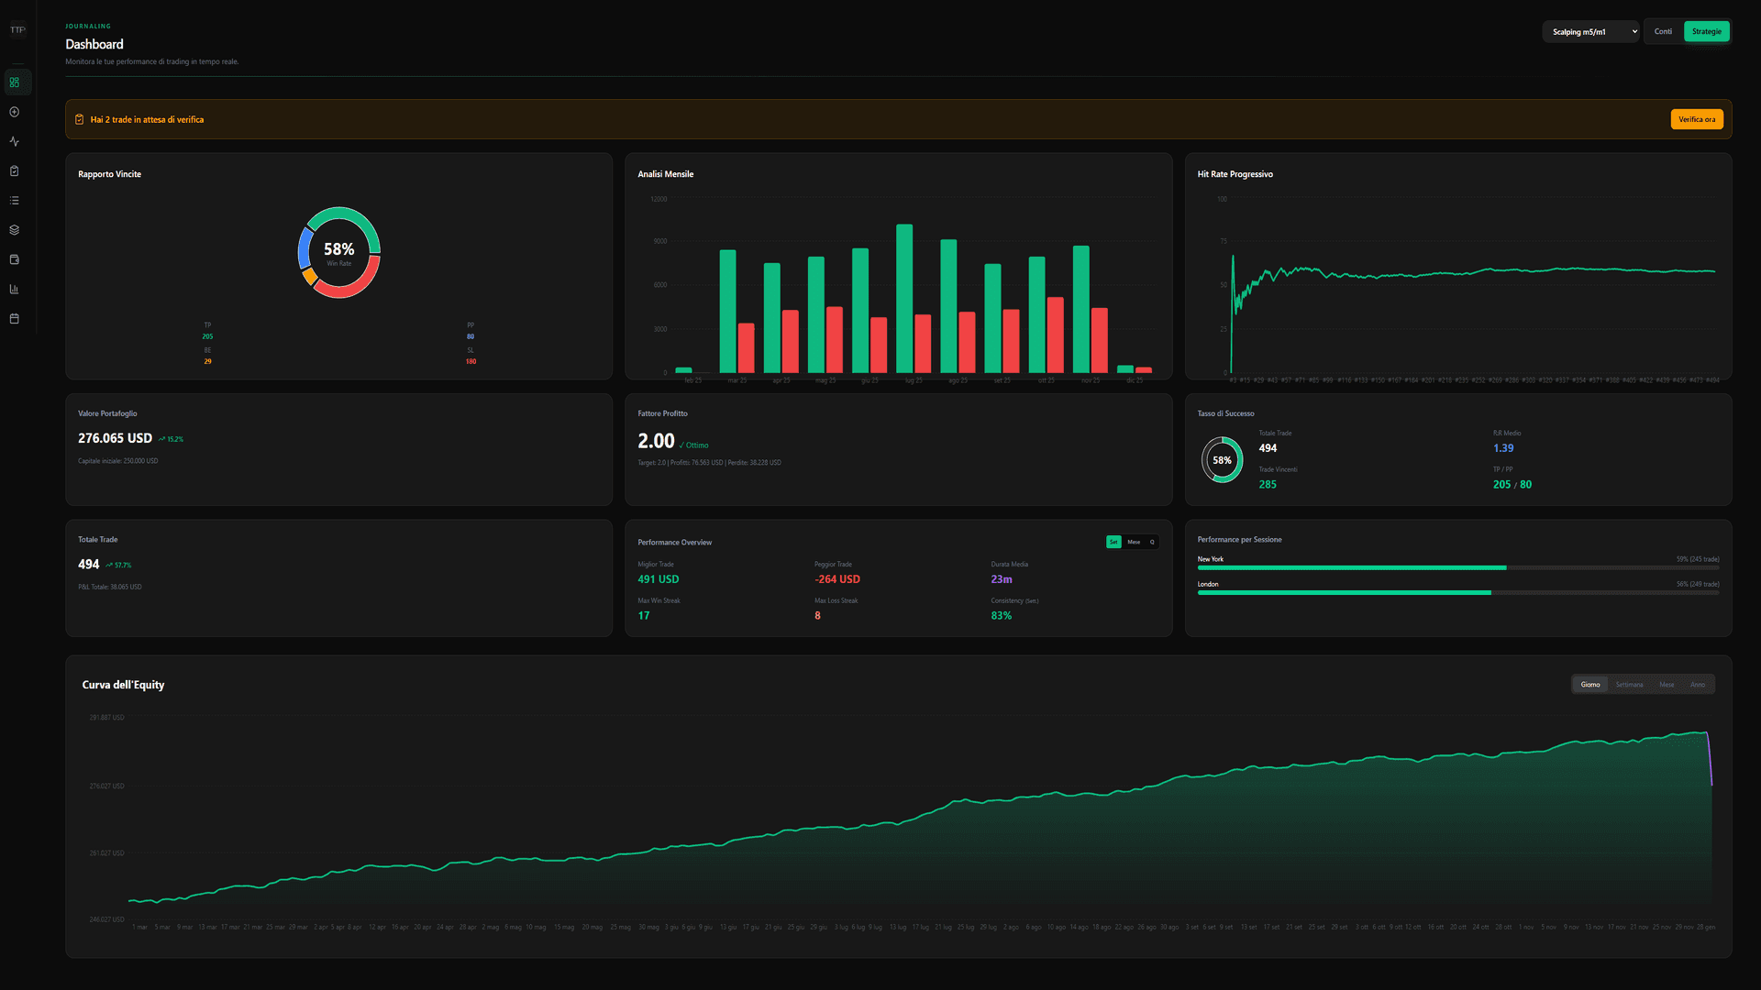
Task: Click the trade list icon in sidebar
Action: (x=14, y=200)
